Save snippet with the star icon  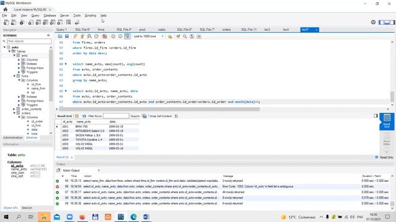[x=170, y=36]
